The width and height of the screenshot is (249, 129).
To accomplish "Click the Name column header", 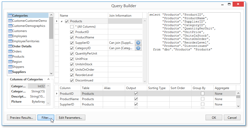I will coord(83,16).
